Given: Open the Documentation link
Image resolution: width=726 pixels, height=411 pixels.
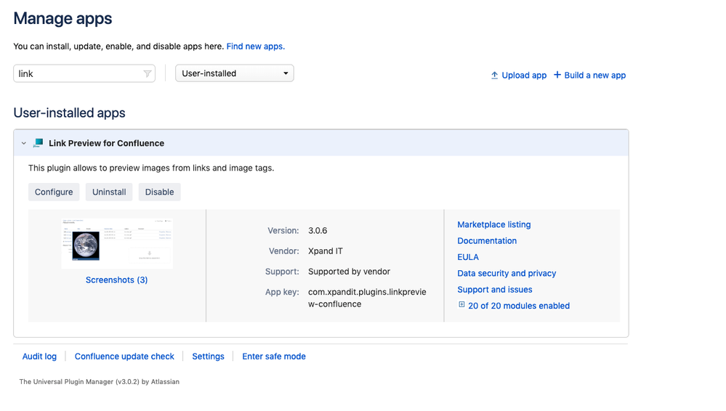Looking at the screenshot, I should pyautogui.click(x=487, y=241).
